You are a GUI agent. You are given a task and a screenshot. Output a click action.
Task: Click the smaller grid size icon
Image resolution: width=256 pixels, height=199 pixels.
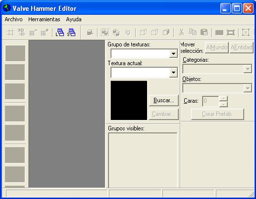point(33,33)
